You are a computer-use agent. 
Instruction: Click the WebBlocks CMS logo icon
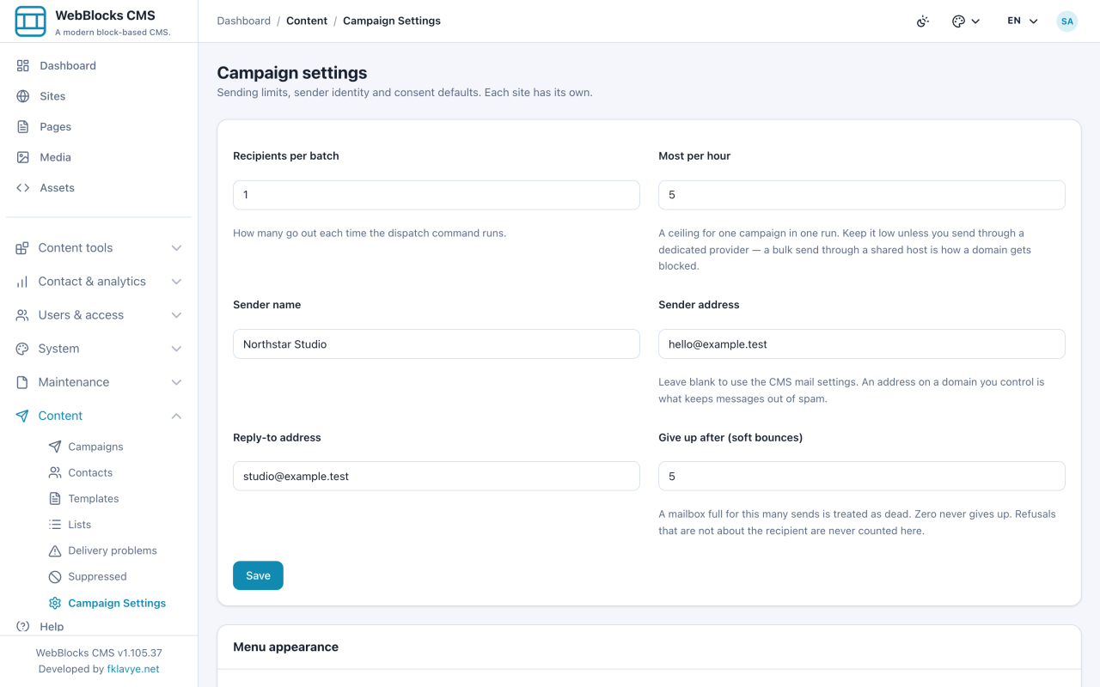[30, 21]
